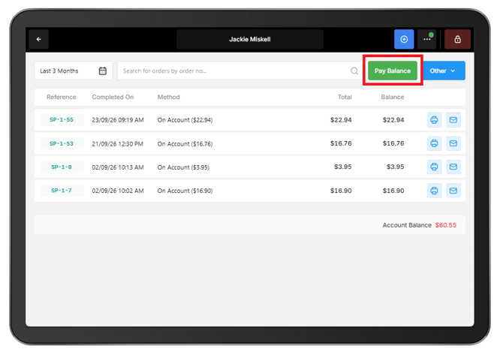The height and width of the screenshot is (358, 503).
Task: Expand the Other dropdown button
Action: pos(444,71)
